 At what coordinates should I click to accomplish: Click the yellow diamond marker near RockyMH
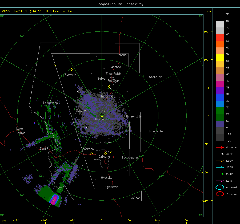71,70
